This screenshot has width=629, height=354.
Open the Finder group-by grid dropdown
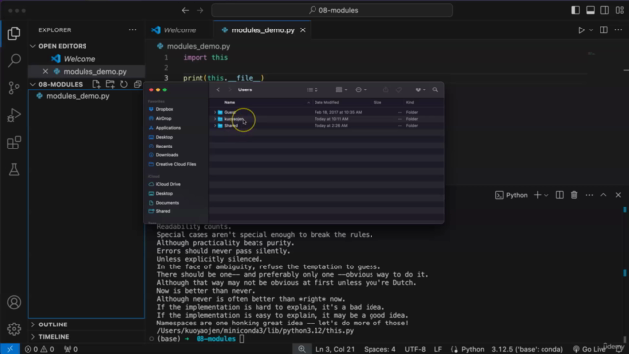click(x=341, y=89)
